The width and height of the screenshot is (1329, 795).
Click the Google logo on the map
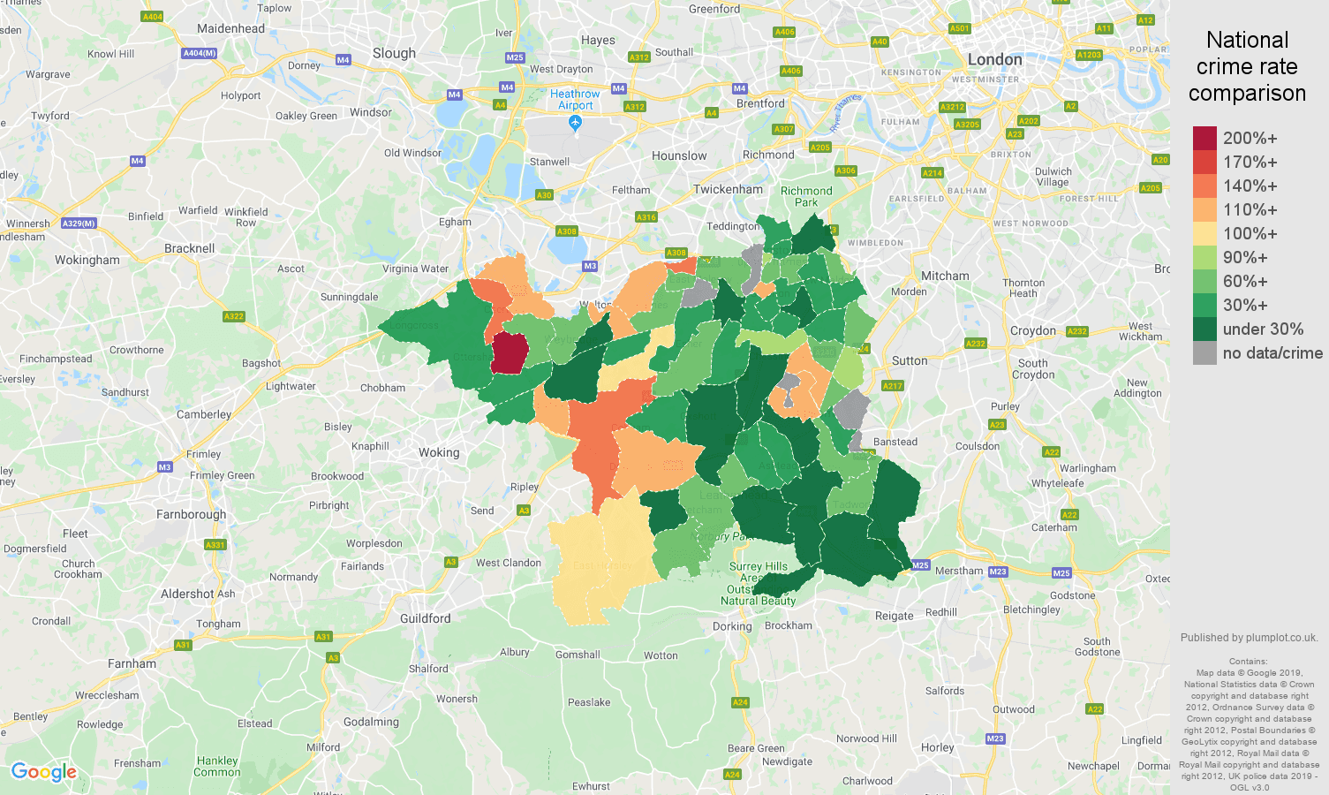pyautogui.click(x=43, y=773)
